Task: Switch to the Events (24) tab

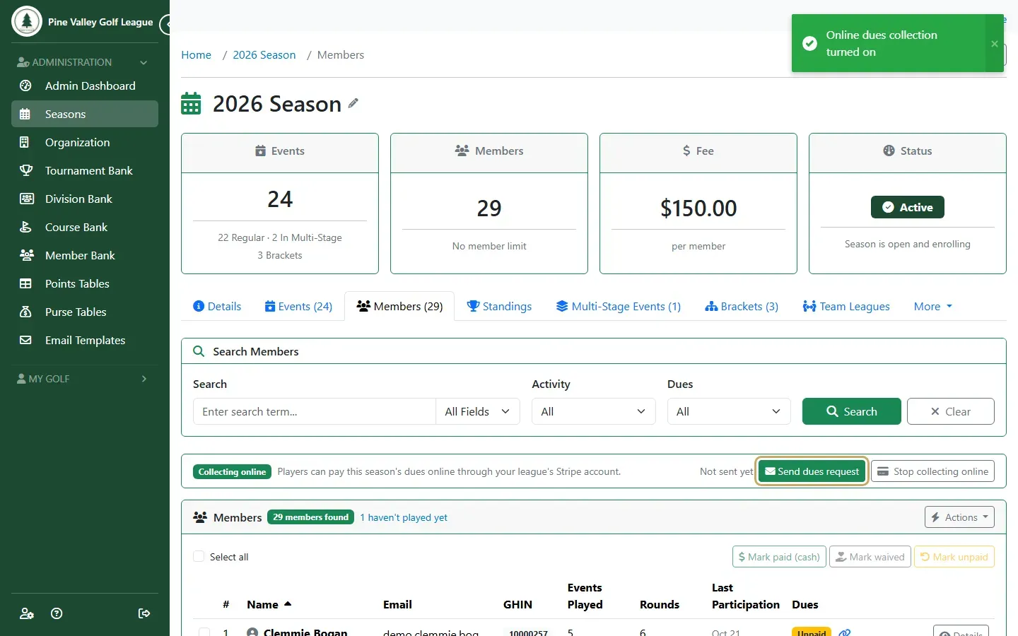Action: coord(298,306)
